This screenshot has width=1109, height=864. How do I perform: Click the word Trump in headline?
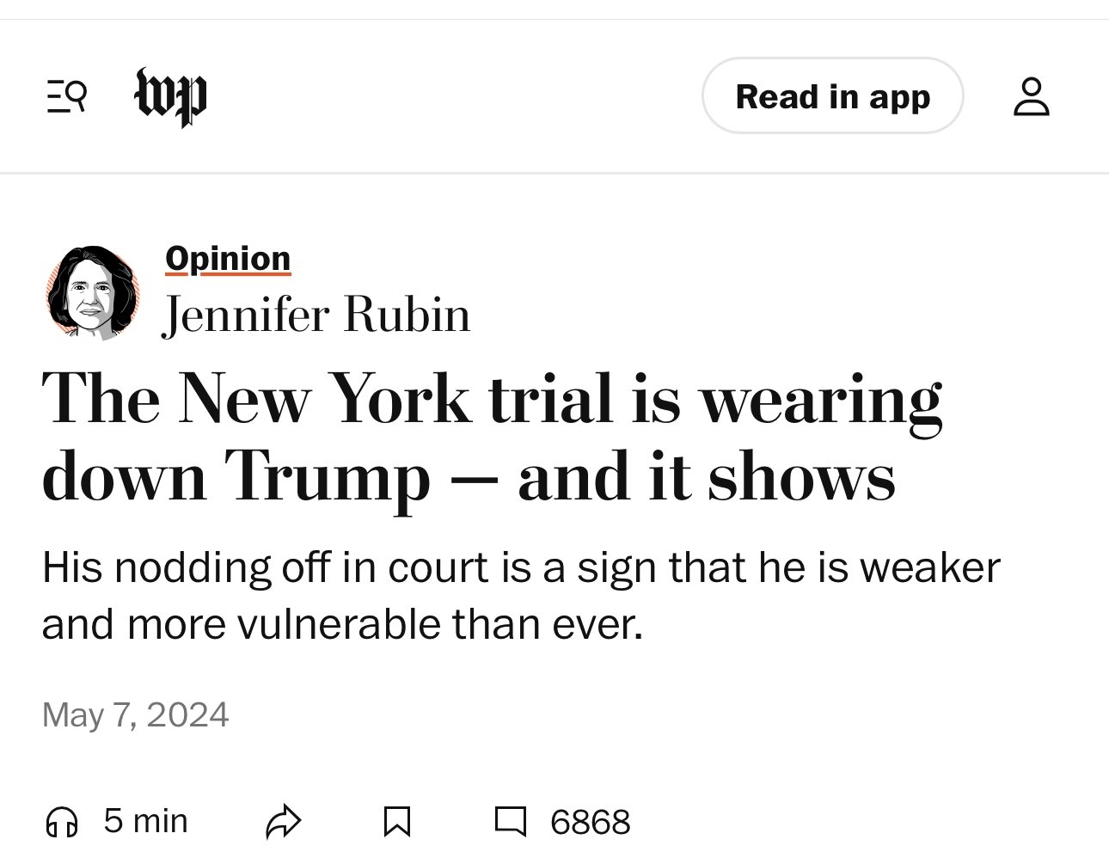click(x=328, y=479)
